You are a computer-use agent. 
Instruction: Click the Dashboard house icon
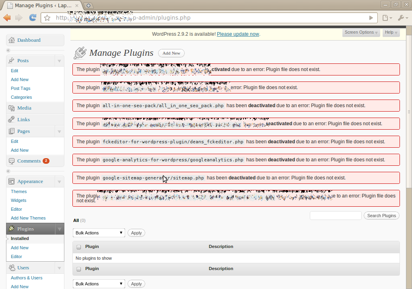pos(12,40)
